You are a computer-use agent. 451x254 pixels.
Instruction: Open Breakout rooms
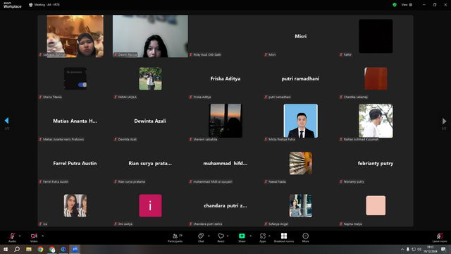(284, 238)
